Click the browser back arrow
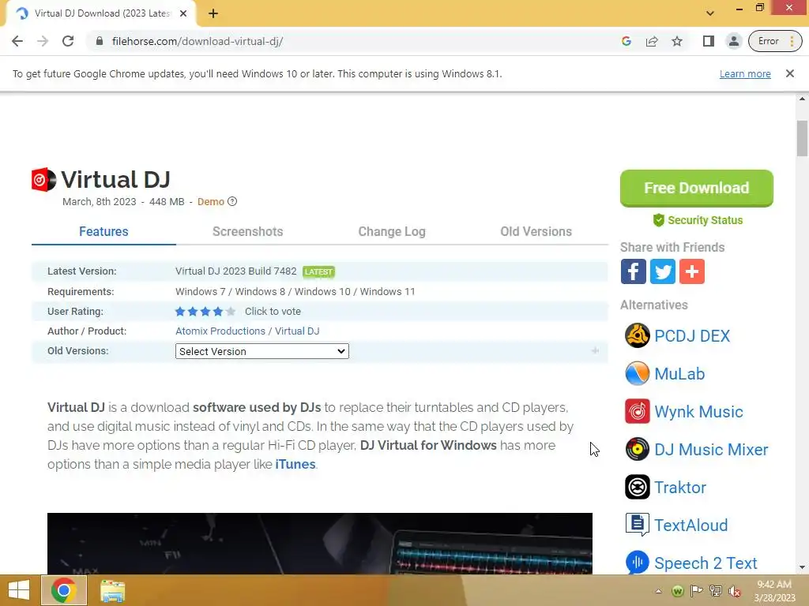Image resolution: width=809 pixels, height=606 pixels. click(17, 41)
